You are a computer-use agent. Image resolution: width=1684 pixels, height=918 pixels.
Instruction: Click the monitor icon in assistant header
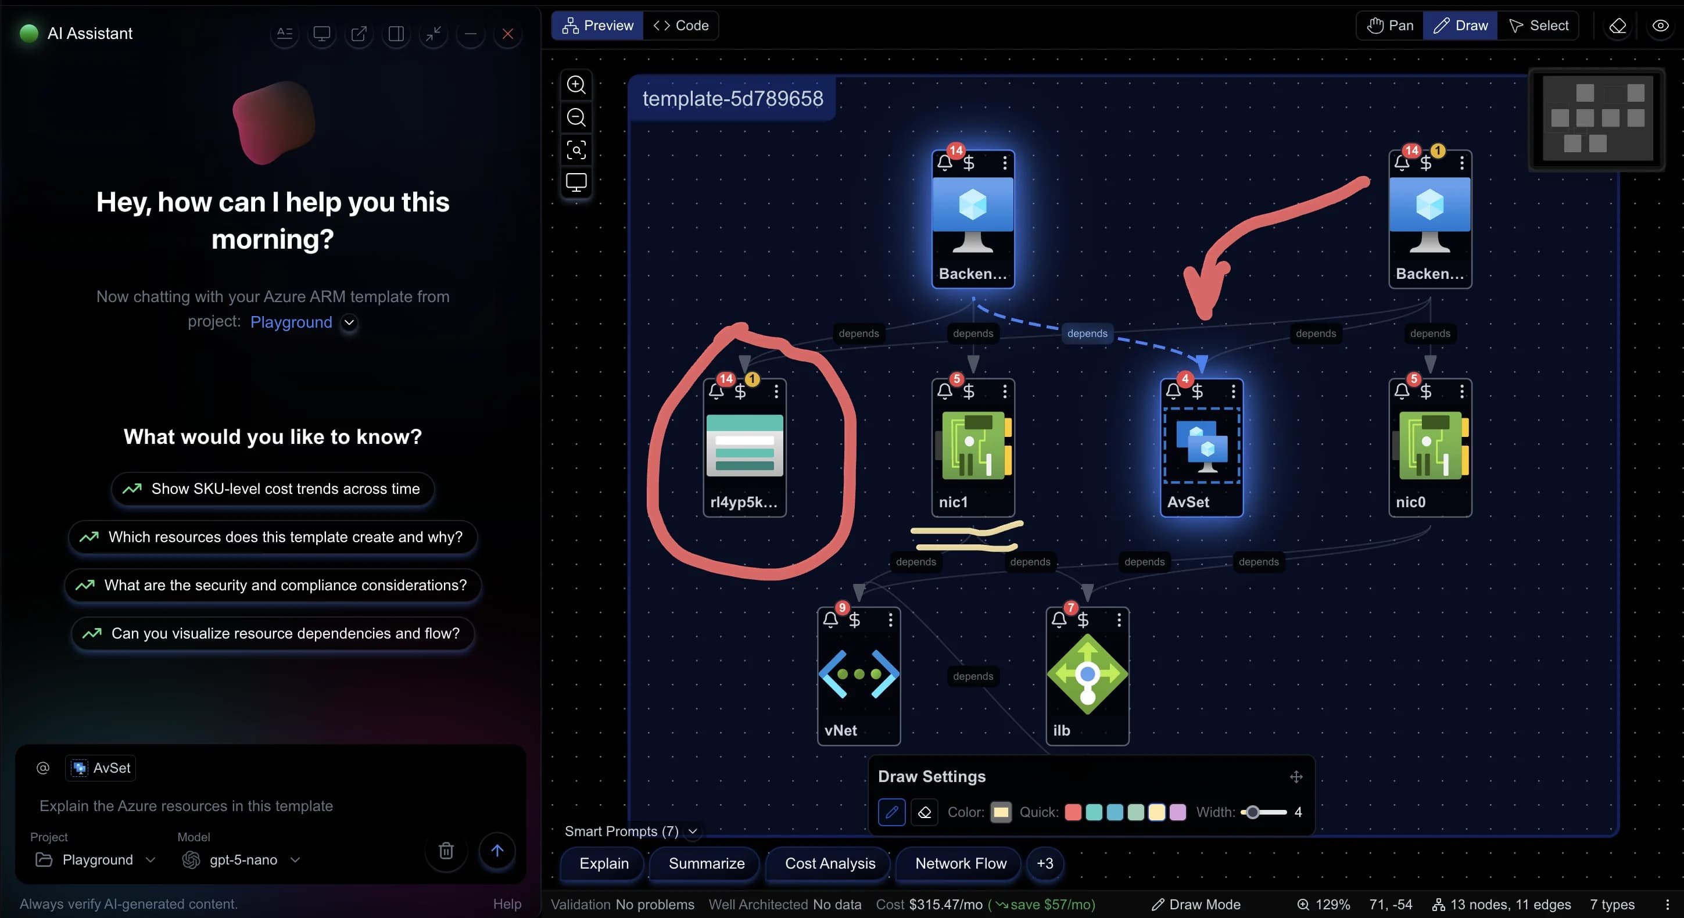(x=322, y=33)
